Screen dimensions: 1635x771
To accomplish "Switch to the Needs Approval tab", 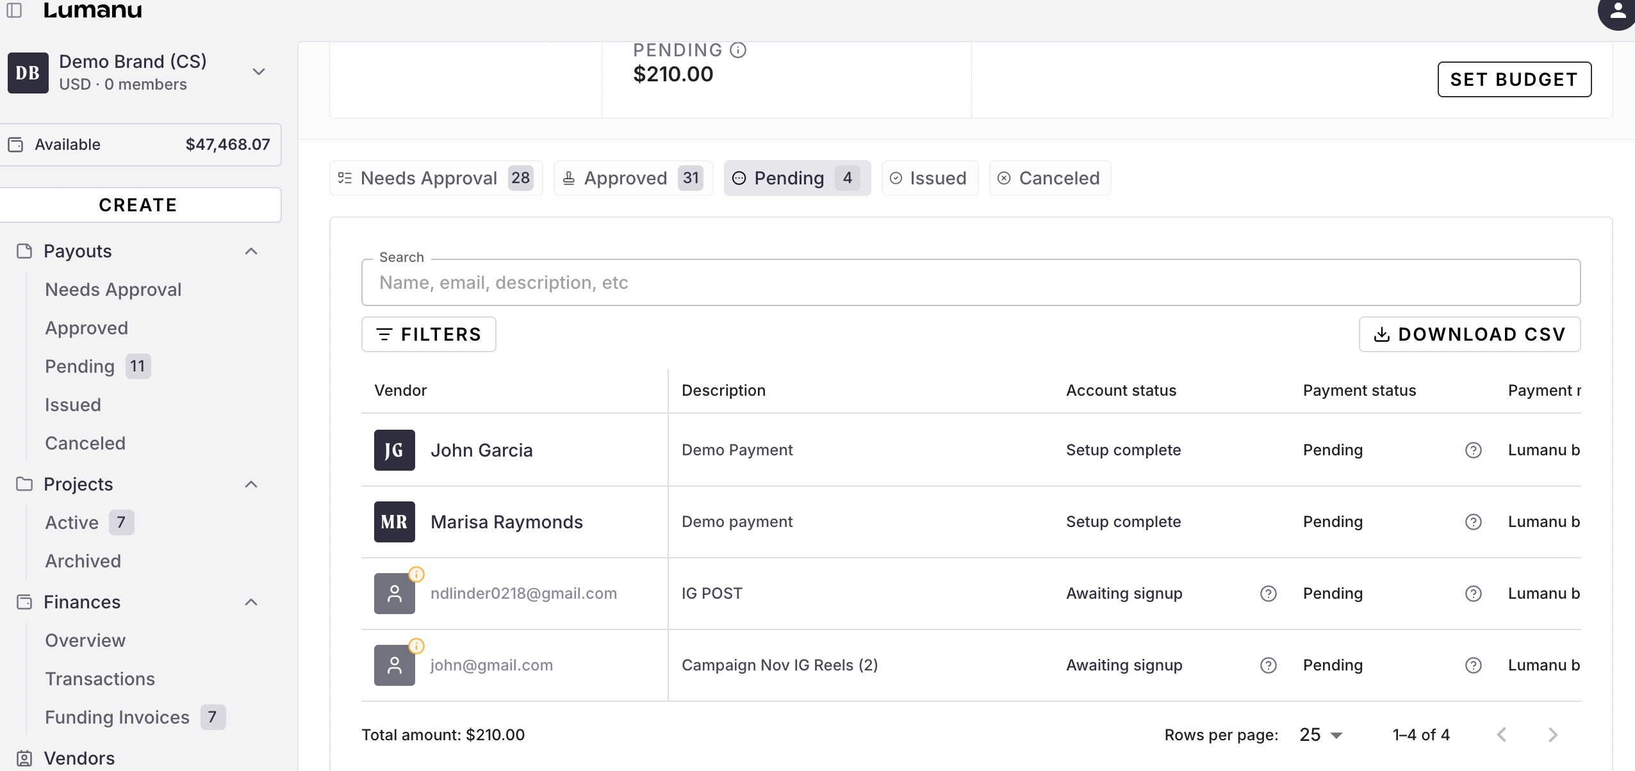I will click(436, 178).
